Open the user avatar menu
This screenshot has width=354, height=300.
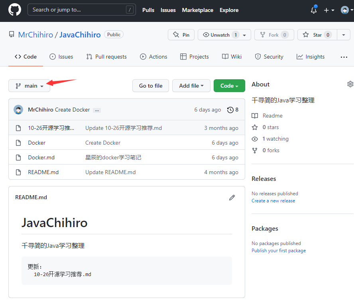346,10
